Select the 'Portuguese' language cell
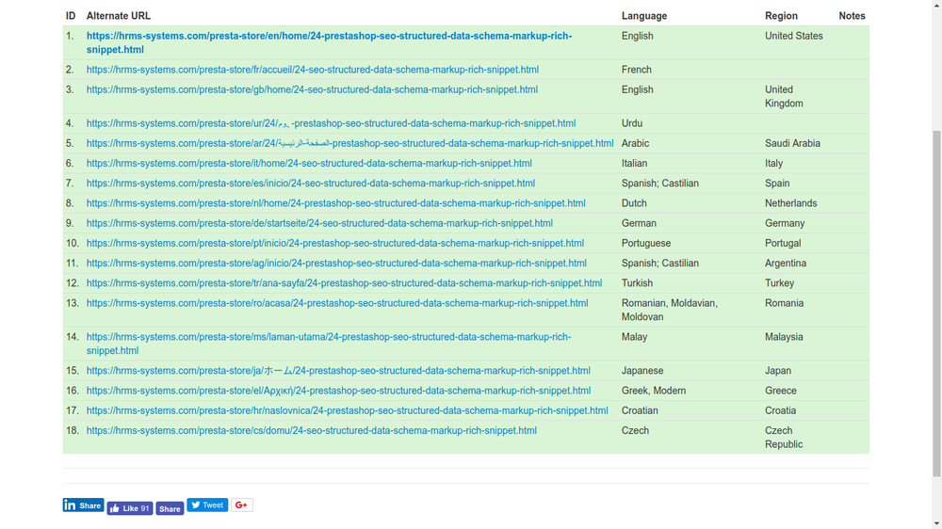This screenshot has height=529, width=942. pos(646,243)
